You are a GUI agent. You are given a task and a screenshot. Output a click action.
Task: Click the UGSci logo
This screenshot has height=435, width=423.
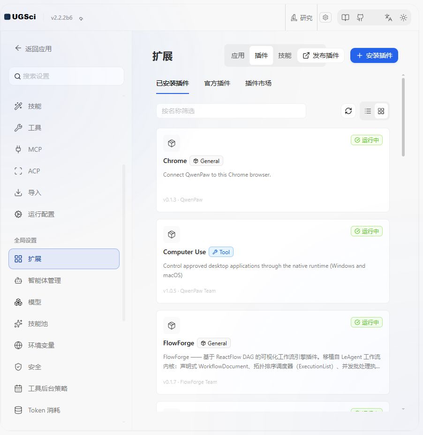[x=20, y=17]
